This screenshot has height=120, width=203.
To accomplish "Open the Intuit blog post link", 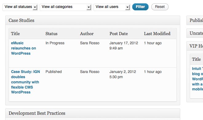I will 197,79.
